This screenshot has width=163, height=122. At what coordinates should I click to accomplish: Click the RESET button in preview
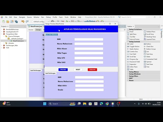point(78,70)
